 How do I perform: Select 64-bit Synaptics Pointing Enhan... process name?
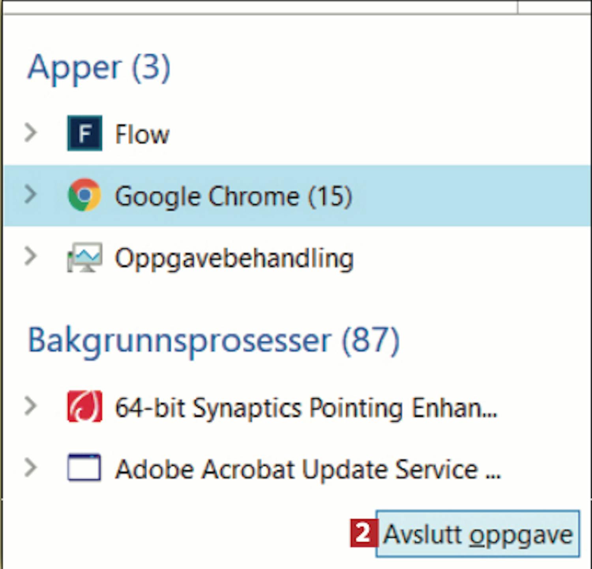coord(306,408)
